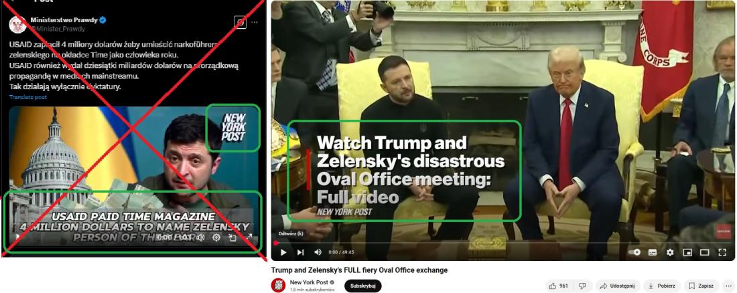Image resolution: width=737 pixels, height=293 pixels.
Task: Click Subskrybuj subscribe button
Action: point(363,286)
